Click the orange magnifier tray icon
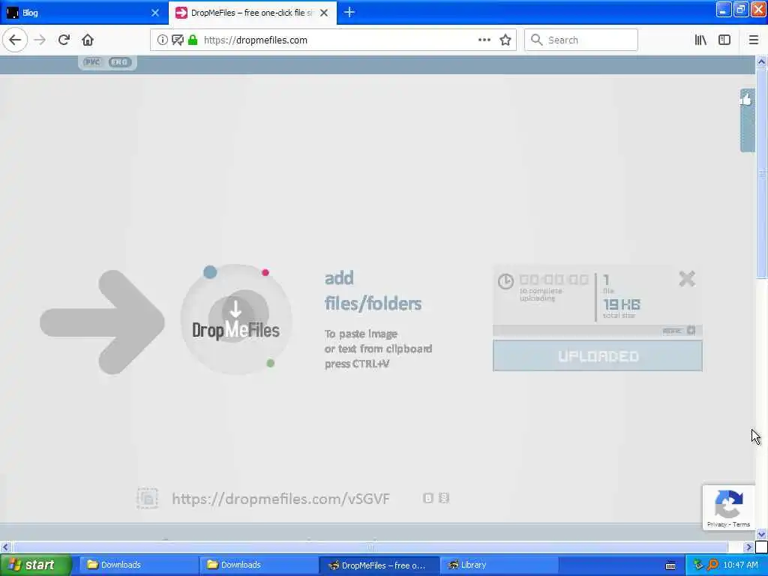768x576 pixels. 712,565
